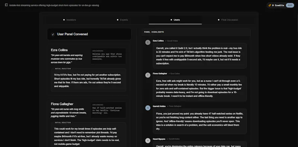298x147 pixels.
Task: Click Fiona Gallagher's avatar in highlights
Action: pos(148,75)
